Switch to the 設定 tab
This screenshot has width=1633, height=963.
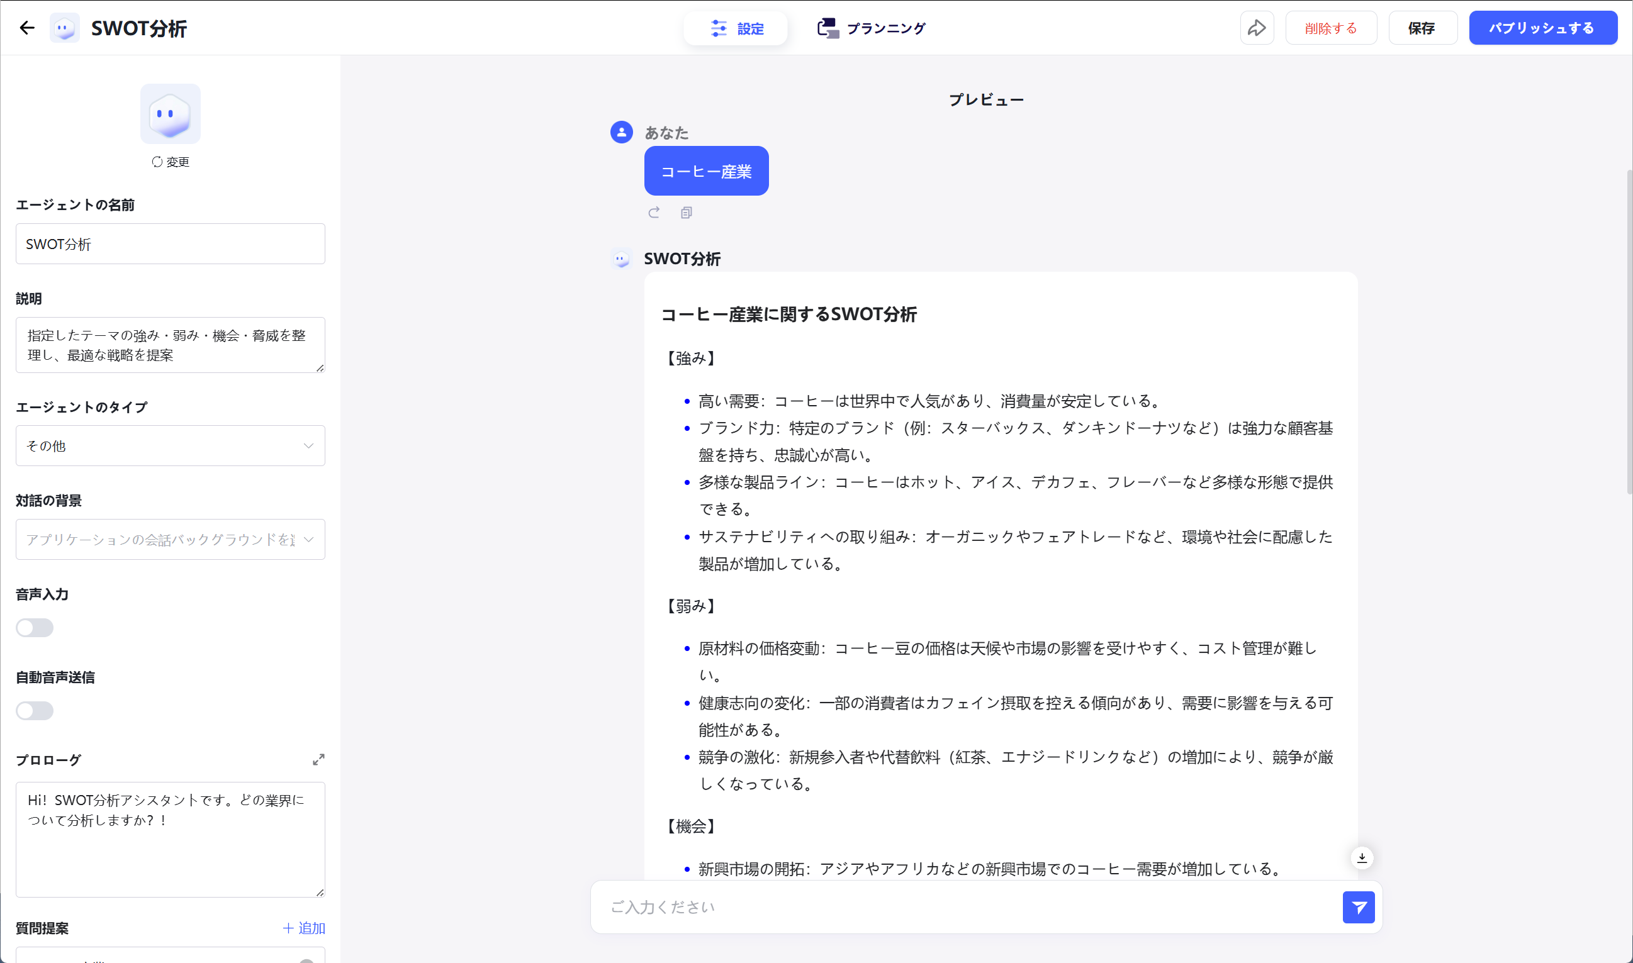pos(736,28)
